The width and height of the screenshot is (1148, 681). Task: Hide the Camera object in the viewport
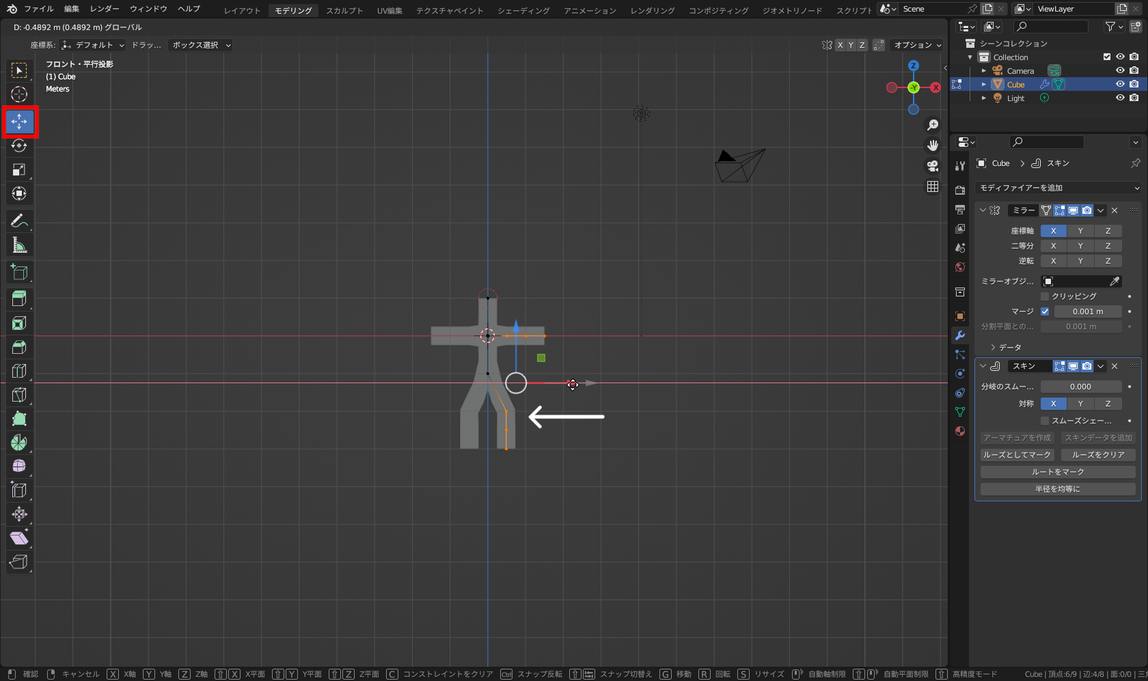pos(1120,70)
